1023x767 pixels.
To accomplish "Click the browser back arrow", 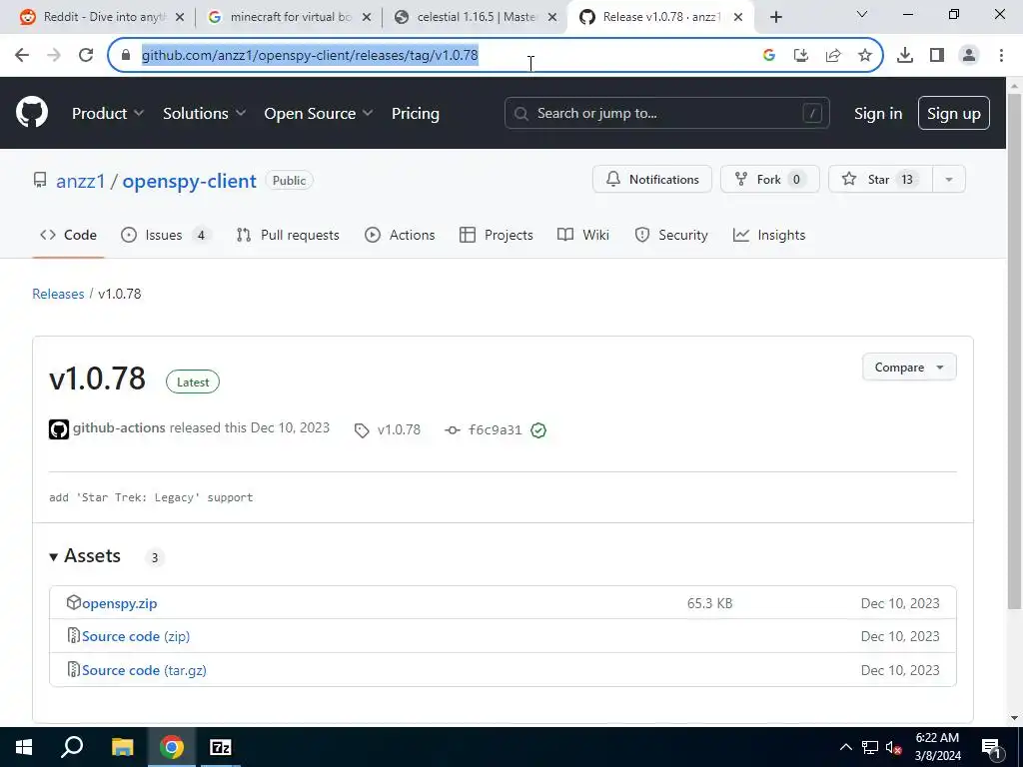I will click(x=22, y=56).
